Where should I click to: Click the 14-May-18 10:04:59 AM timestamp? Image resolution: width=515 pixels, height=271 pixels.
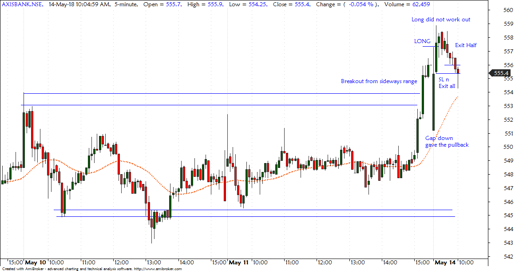pyautogui.click(x=79, y=4)
